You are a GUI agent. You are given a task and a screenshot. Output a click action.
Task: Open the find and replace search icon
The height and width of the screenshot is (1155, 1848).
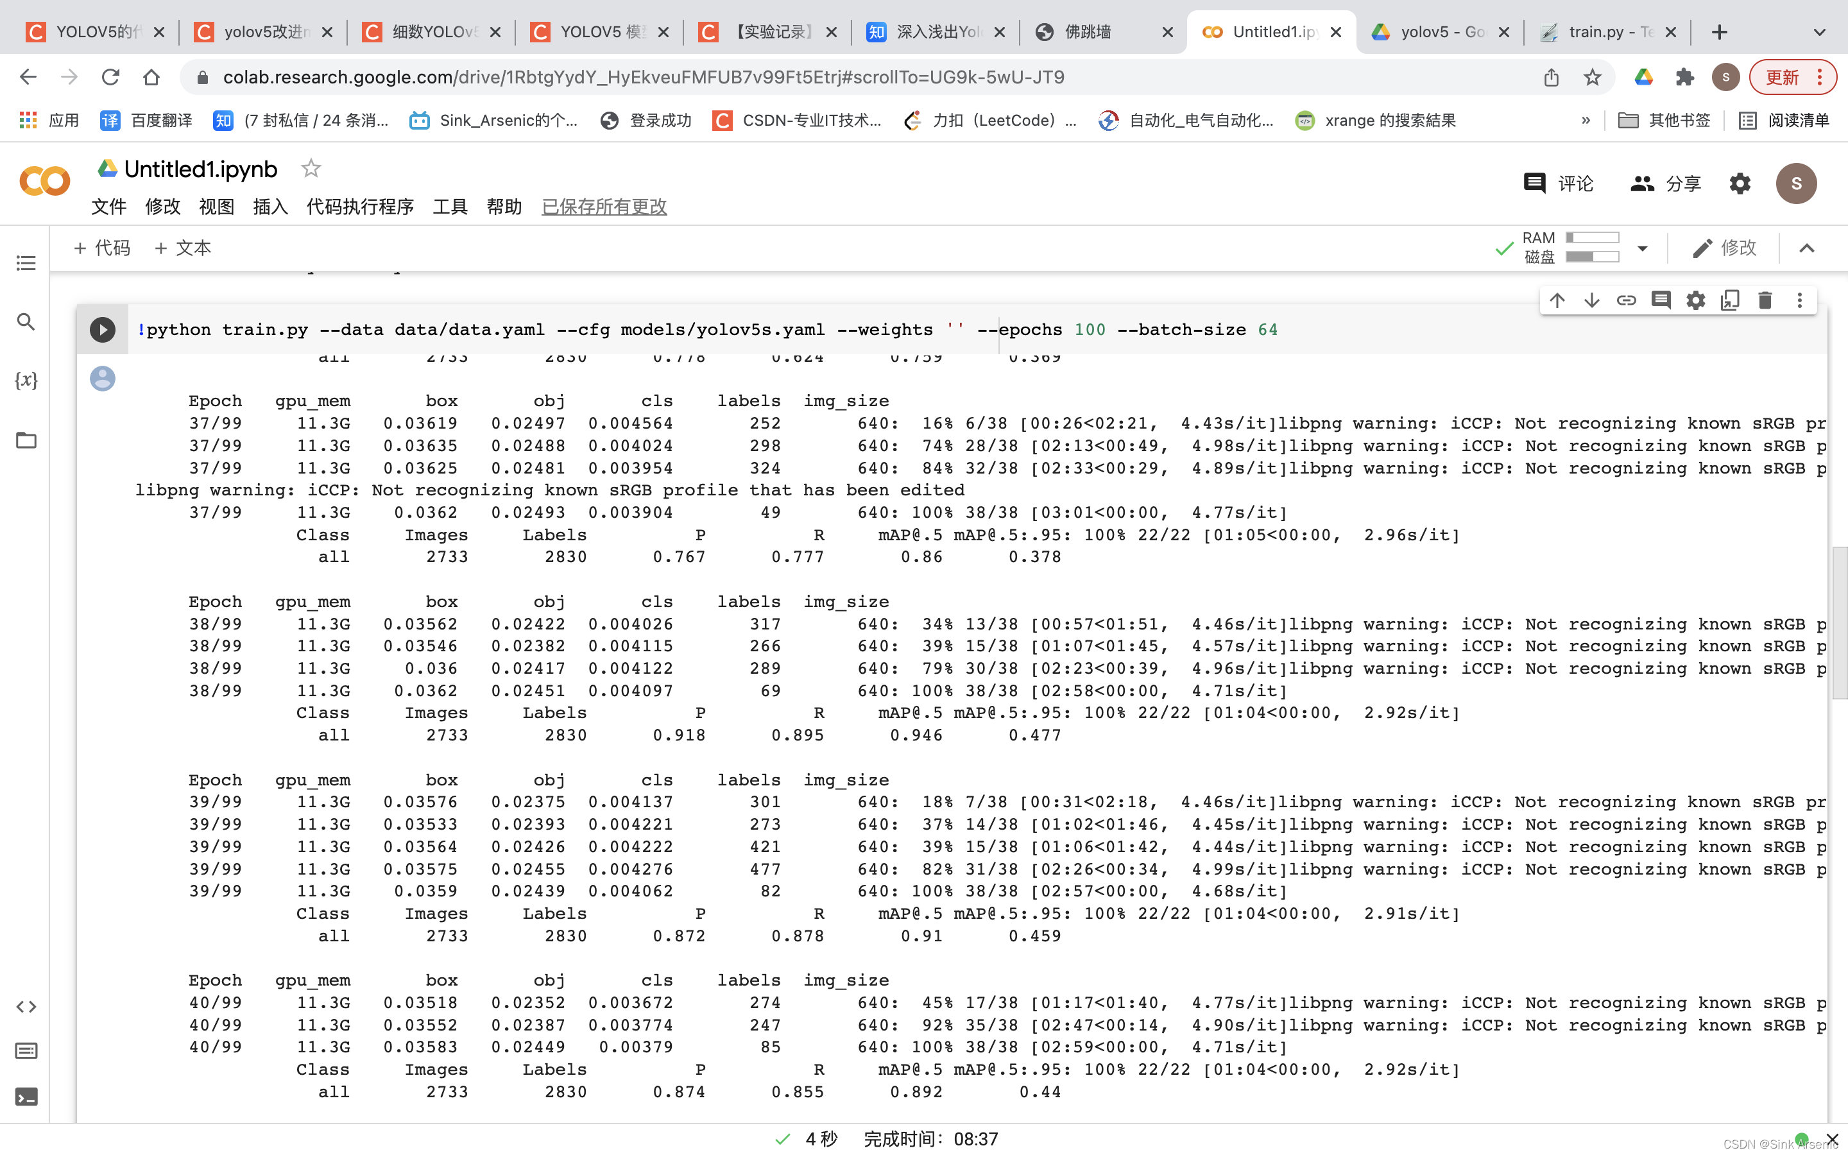point(26,321)
